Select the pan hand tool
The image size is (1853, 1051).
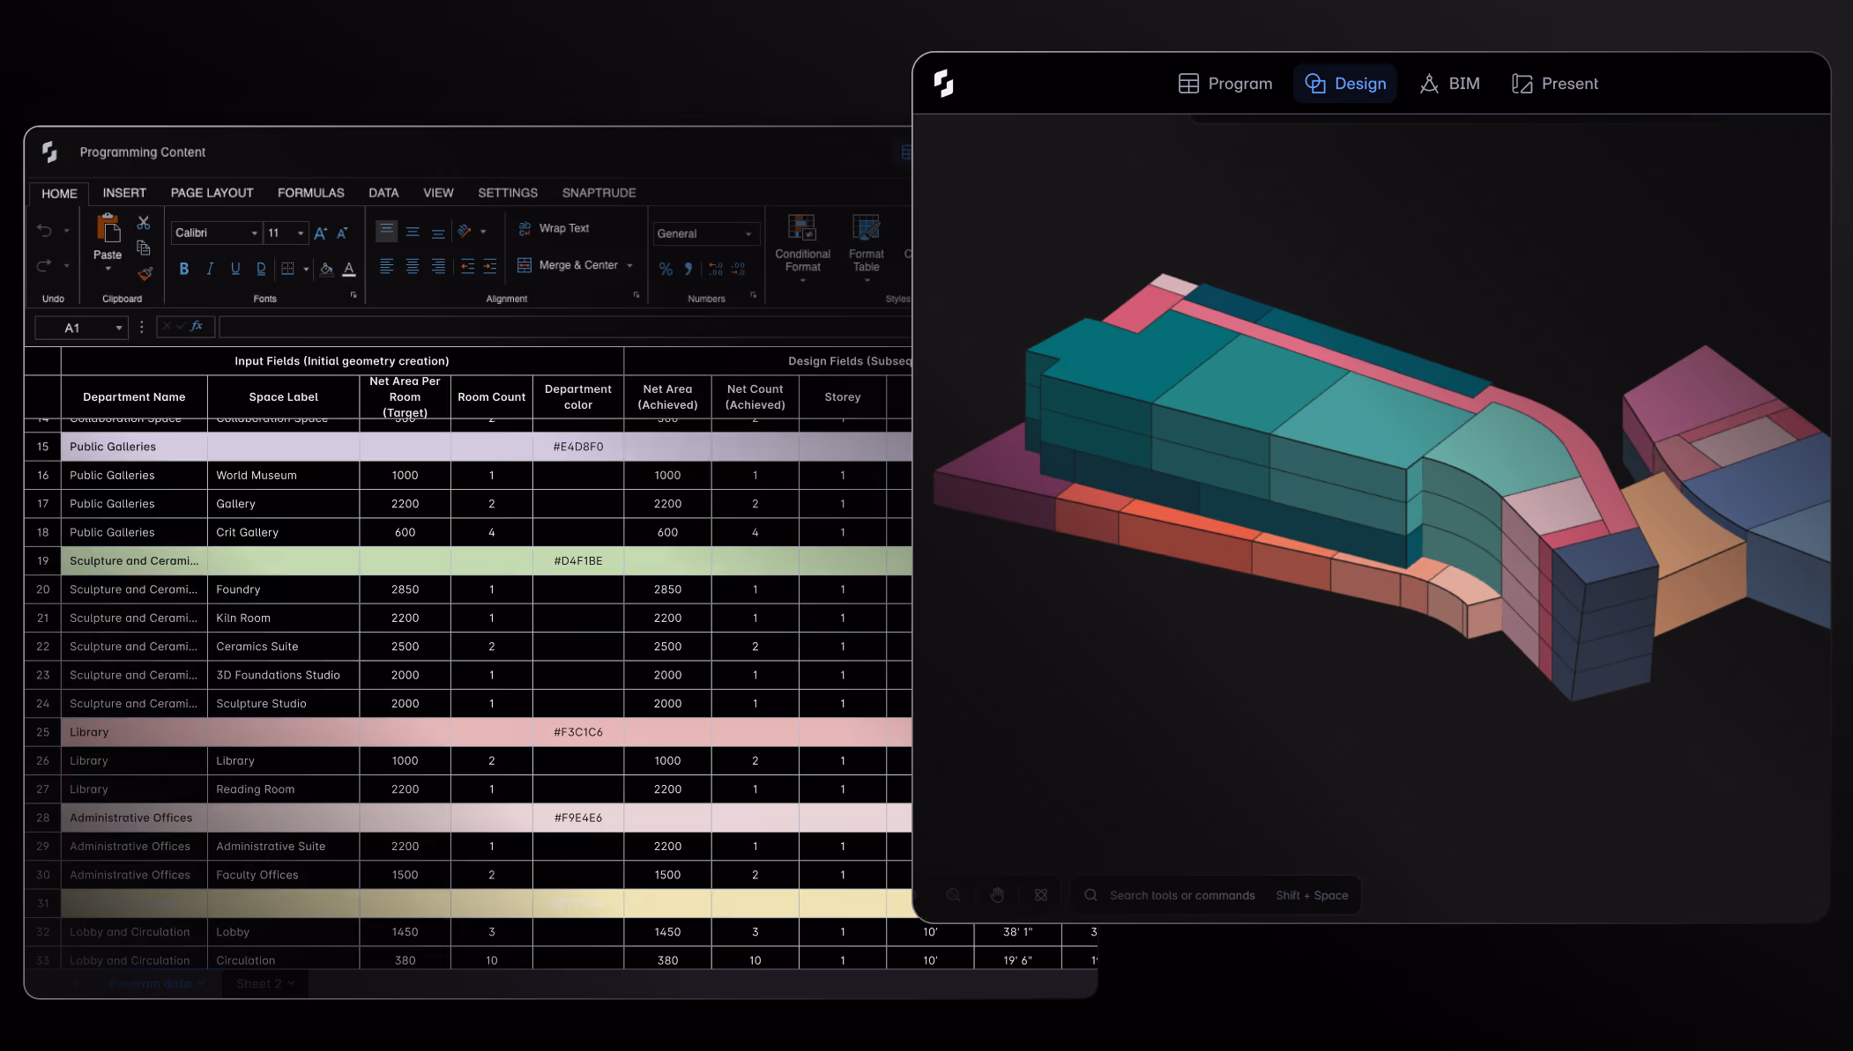click(997, 895)
